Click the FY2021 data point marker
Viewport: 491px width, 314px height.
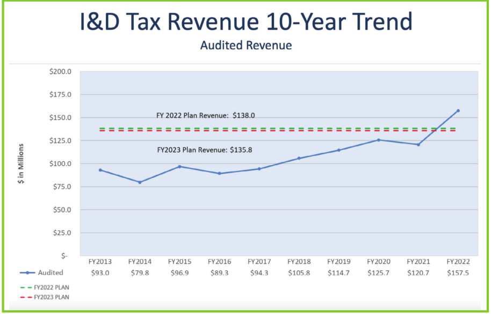[x=418, y=145]
